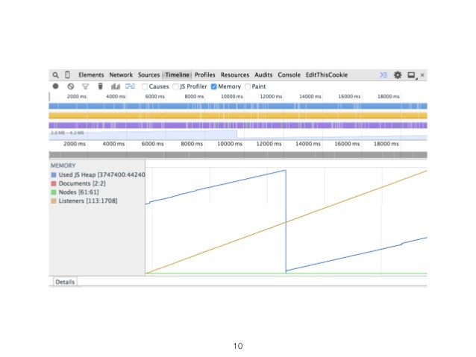
Task: Click the Used JS Heap label
Action: 101,174
